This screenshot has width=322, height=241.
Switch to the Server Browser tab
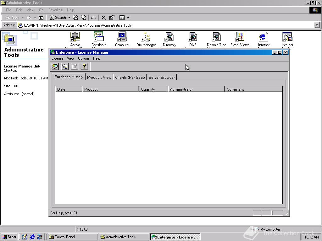point(162,77)
